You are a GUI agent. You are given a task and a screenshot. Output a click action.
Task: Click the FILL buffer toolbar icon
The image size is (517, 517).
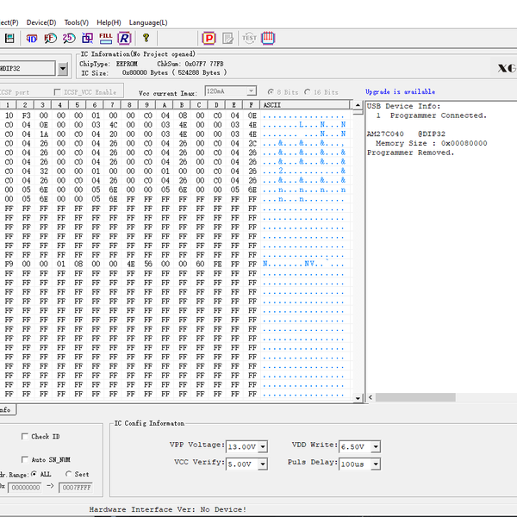[105, 38]
